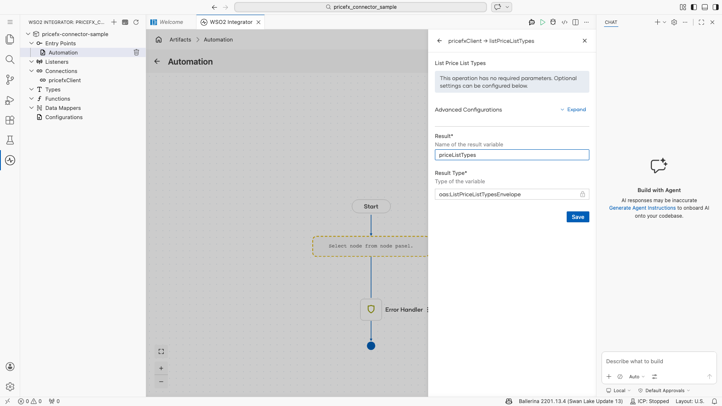Select the Error Handler node
722x406 pixels.
[x=371, y=310]
